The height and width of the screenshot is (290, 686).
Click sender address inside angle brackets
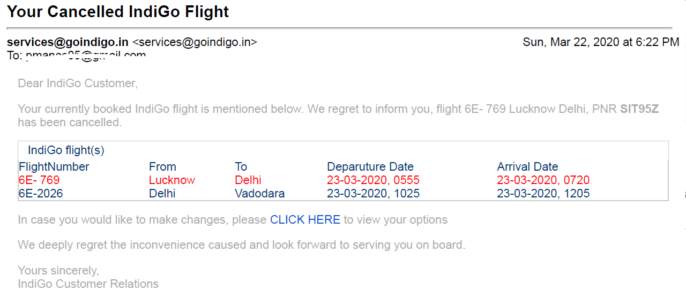(x=195, y=42)
